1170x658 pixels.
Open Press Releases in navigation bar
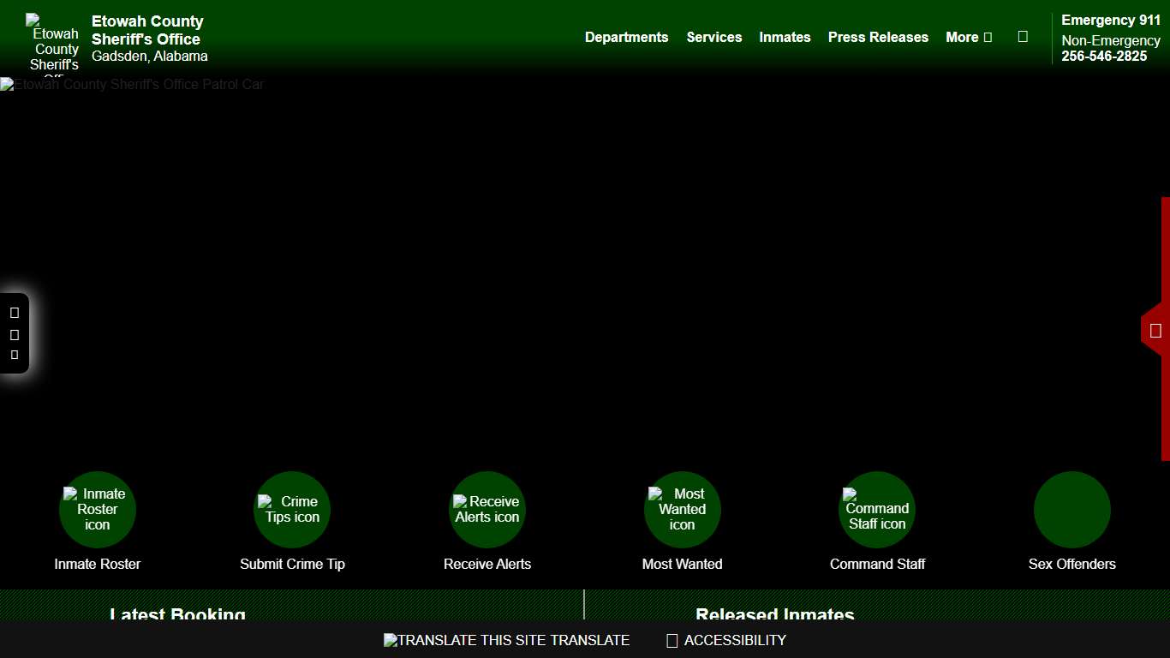pyautogui.click(x=878, y=38)
